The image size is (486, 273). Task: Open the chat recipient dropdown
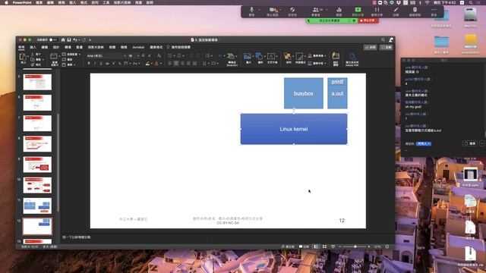(424, 143)
